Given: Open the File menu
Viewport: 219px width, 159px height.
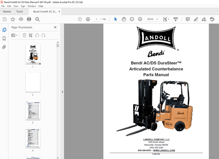Looking at the screenshot, I should [3, 6].
